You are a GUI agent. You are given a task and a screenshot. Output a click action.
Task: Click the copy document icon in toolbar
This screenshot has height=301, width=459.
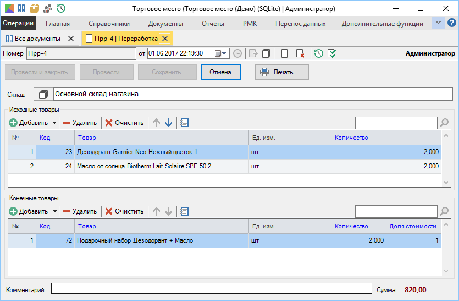click(266, 53)
